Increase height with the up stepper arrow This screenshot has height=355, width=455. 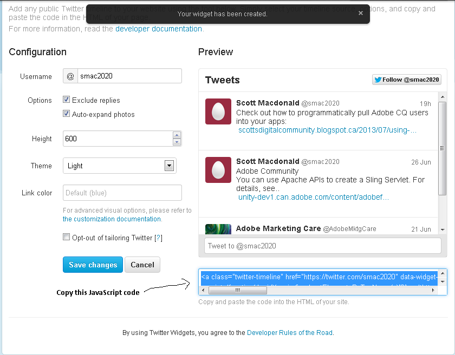177,135
